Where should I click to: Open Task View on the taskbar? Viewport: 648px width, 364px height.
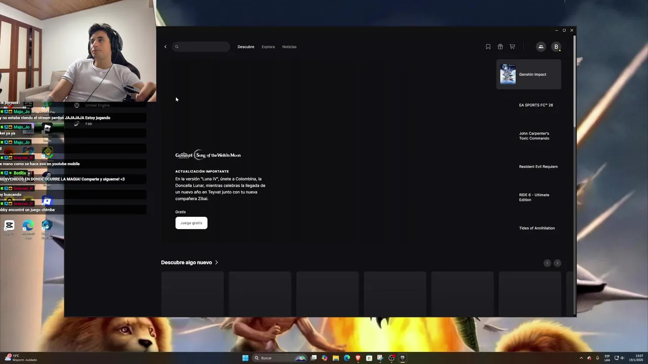[x=313, y=358]
